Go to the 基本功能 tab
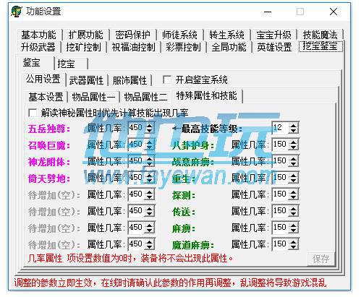Screen dimensions: 361x297 click(x=38, y=35)
